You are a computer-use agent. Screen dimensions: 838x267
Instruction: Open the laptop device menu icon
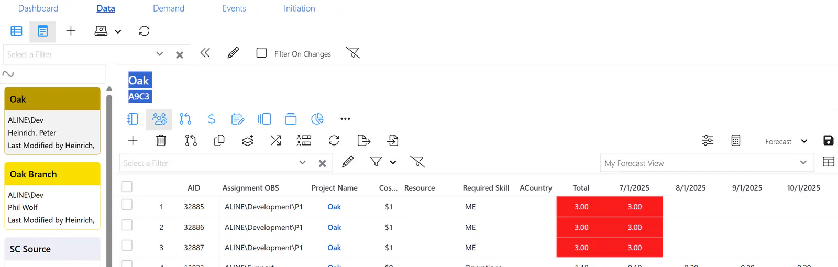pyautogui.click(x=101, y=31)
